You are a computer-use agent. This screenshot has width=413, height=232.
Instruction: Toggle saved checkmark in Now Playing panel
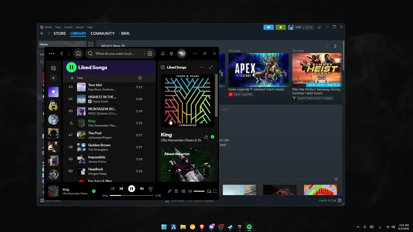click(x=212, y=137)
